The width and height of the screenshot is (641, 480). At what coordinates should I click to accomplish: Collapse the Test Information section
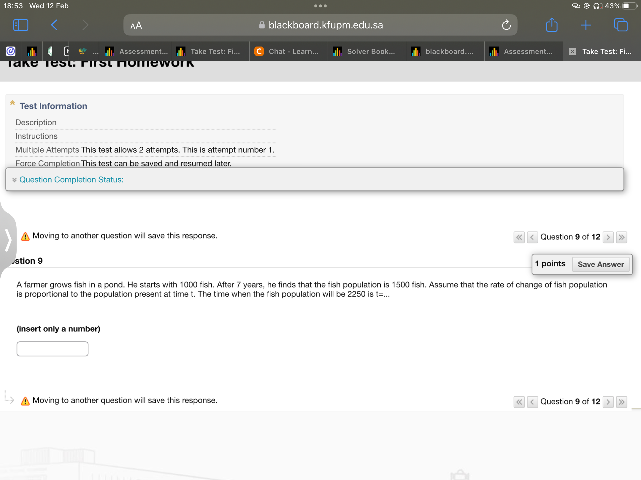tap(12, 103)
